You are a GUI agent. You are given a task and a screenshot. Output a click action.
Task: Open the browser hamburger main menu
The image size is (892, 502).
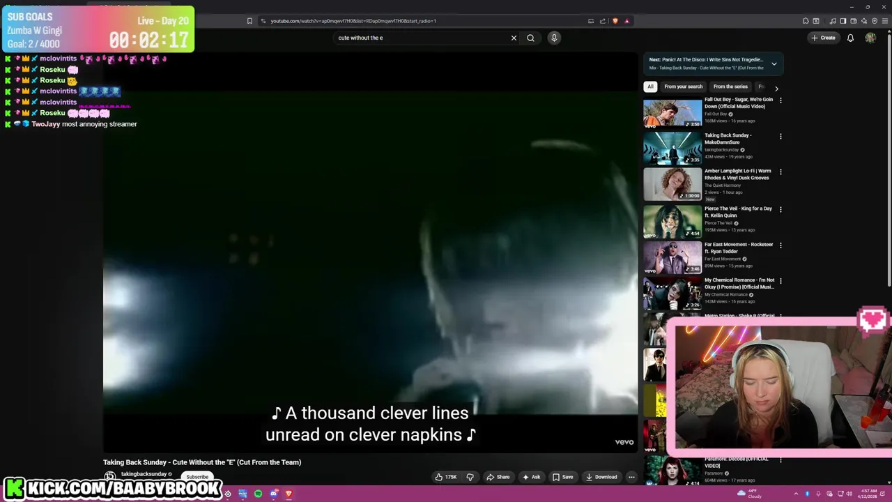click(x=884, y=21)
